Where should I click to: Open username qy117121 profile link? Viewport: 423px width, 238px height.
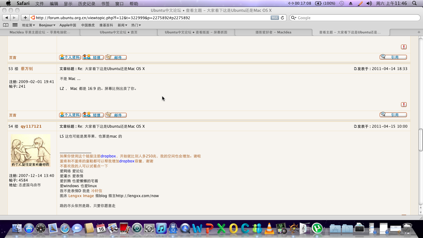(31, 126)
